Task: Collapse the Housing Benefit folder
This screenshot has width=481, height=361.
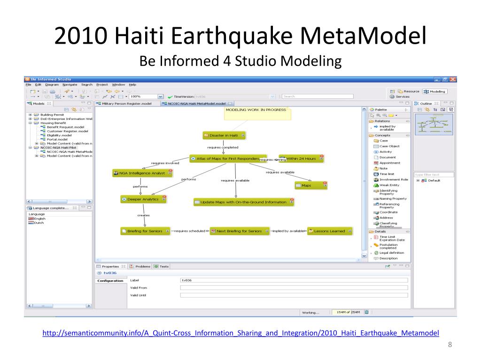Action: click(30, 123)
